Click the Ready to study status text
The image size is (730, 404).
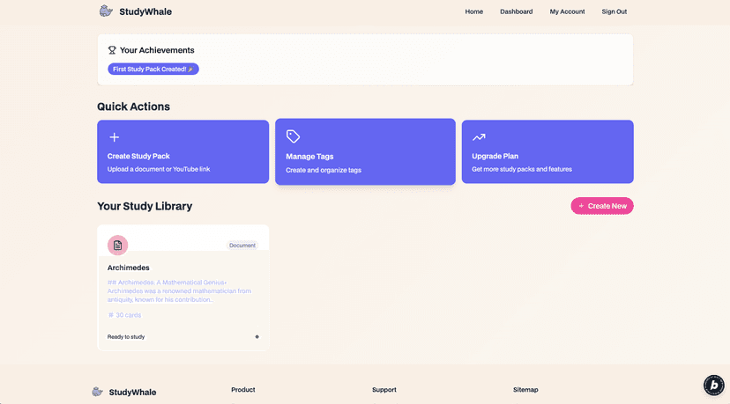126,336
